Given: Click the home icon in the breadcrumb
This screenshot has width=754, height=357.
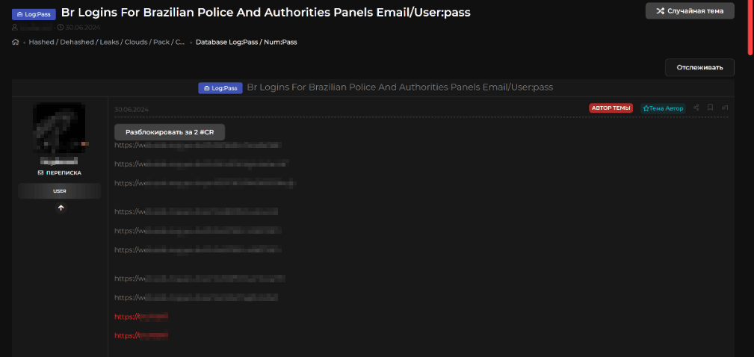Looking at the screenshot, I should click(x=16, y=42).
